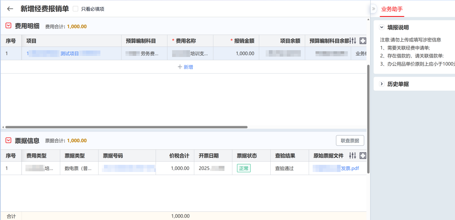Toggle the 只看必填项 checkbox
The width and height of the screenshot is (455, 220).
tap(75, 9)
